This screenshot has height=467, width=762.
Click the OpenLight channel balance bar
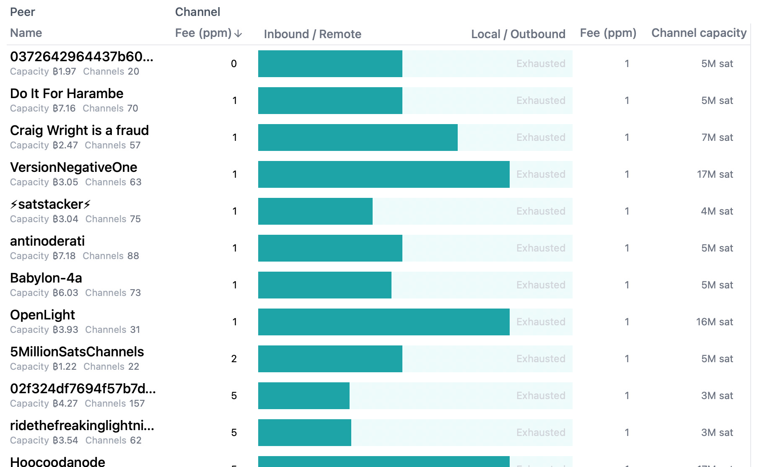(415, 322)
